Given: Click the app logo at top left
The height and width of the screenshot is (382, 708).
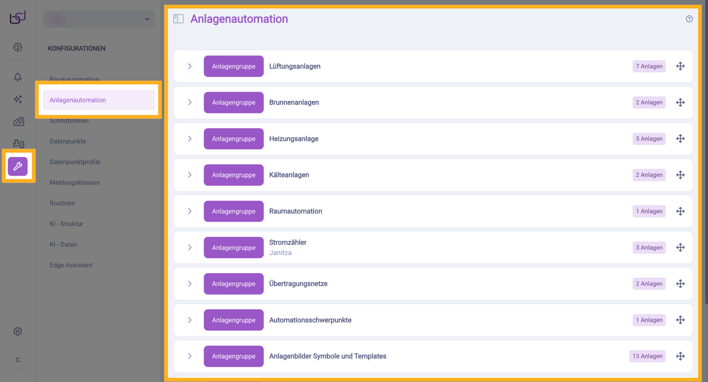Looking at the screenshot, I should point(17,17).
